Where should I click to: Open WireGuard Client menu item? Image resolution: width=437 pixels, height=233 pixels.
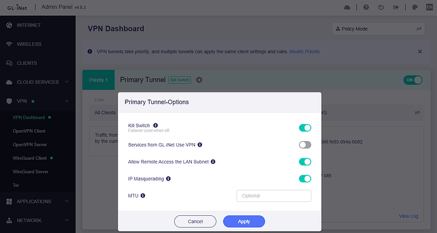pyautogui.click(x=30, y=158)
